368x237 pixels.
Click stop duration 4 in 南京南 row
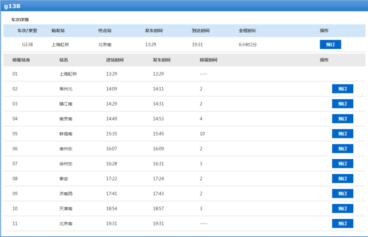click(201, 119)
